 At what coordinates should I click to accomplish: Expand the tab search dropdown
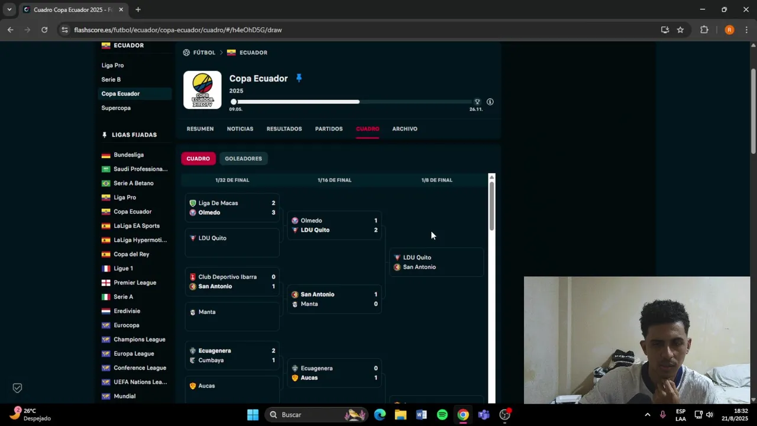click(x=9, y=9)
